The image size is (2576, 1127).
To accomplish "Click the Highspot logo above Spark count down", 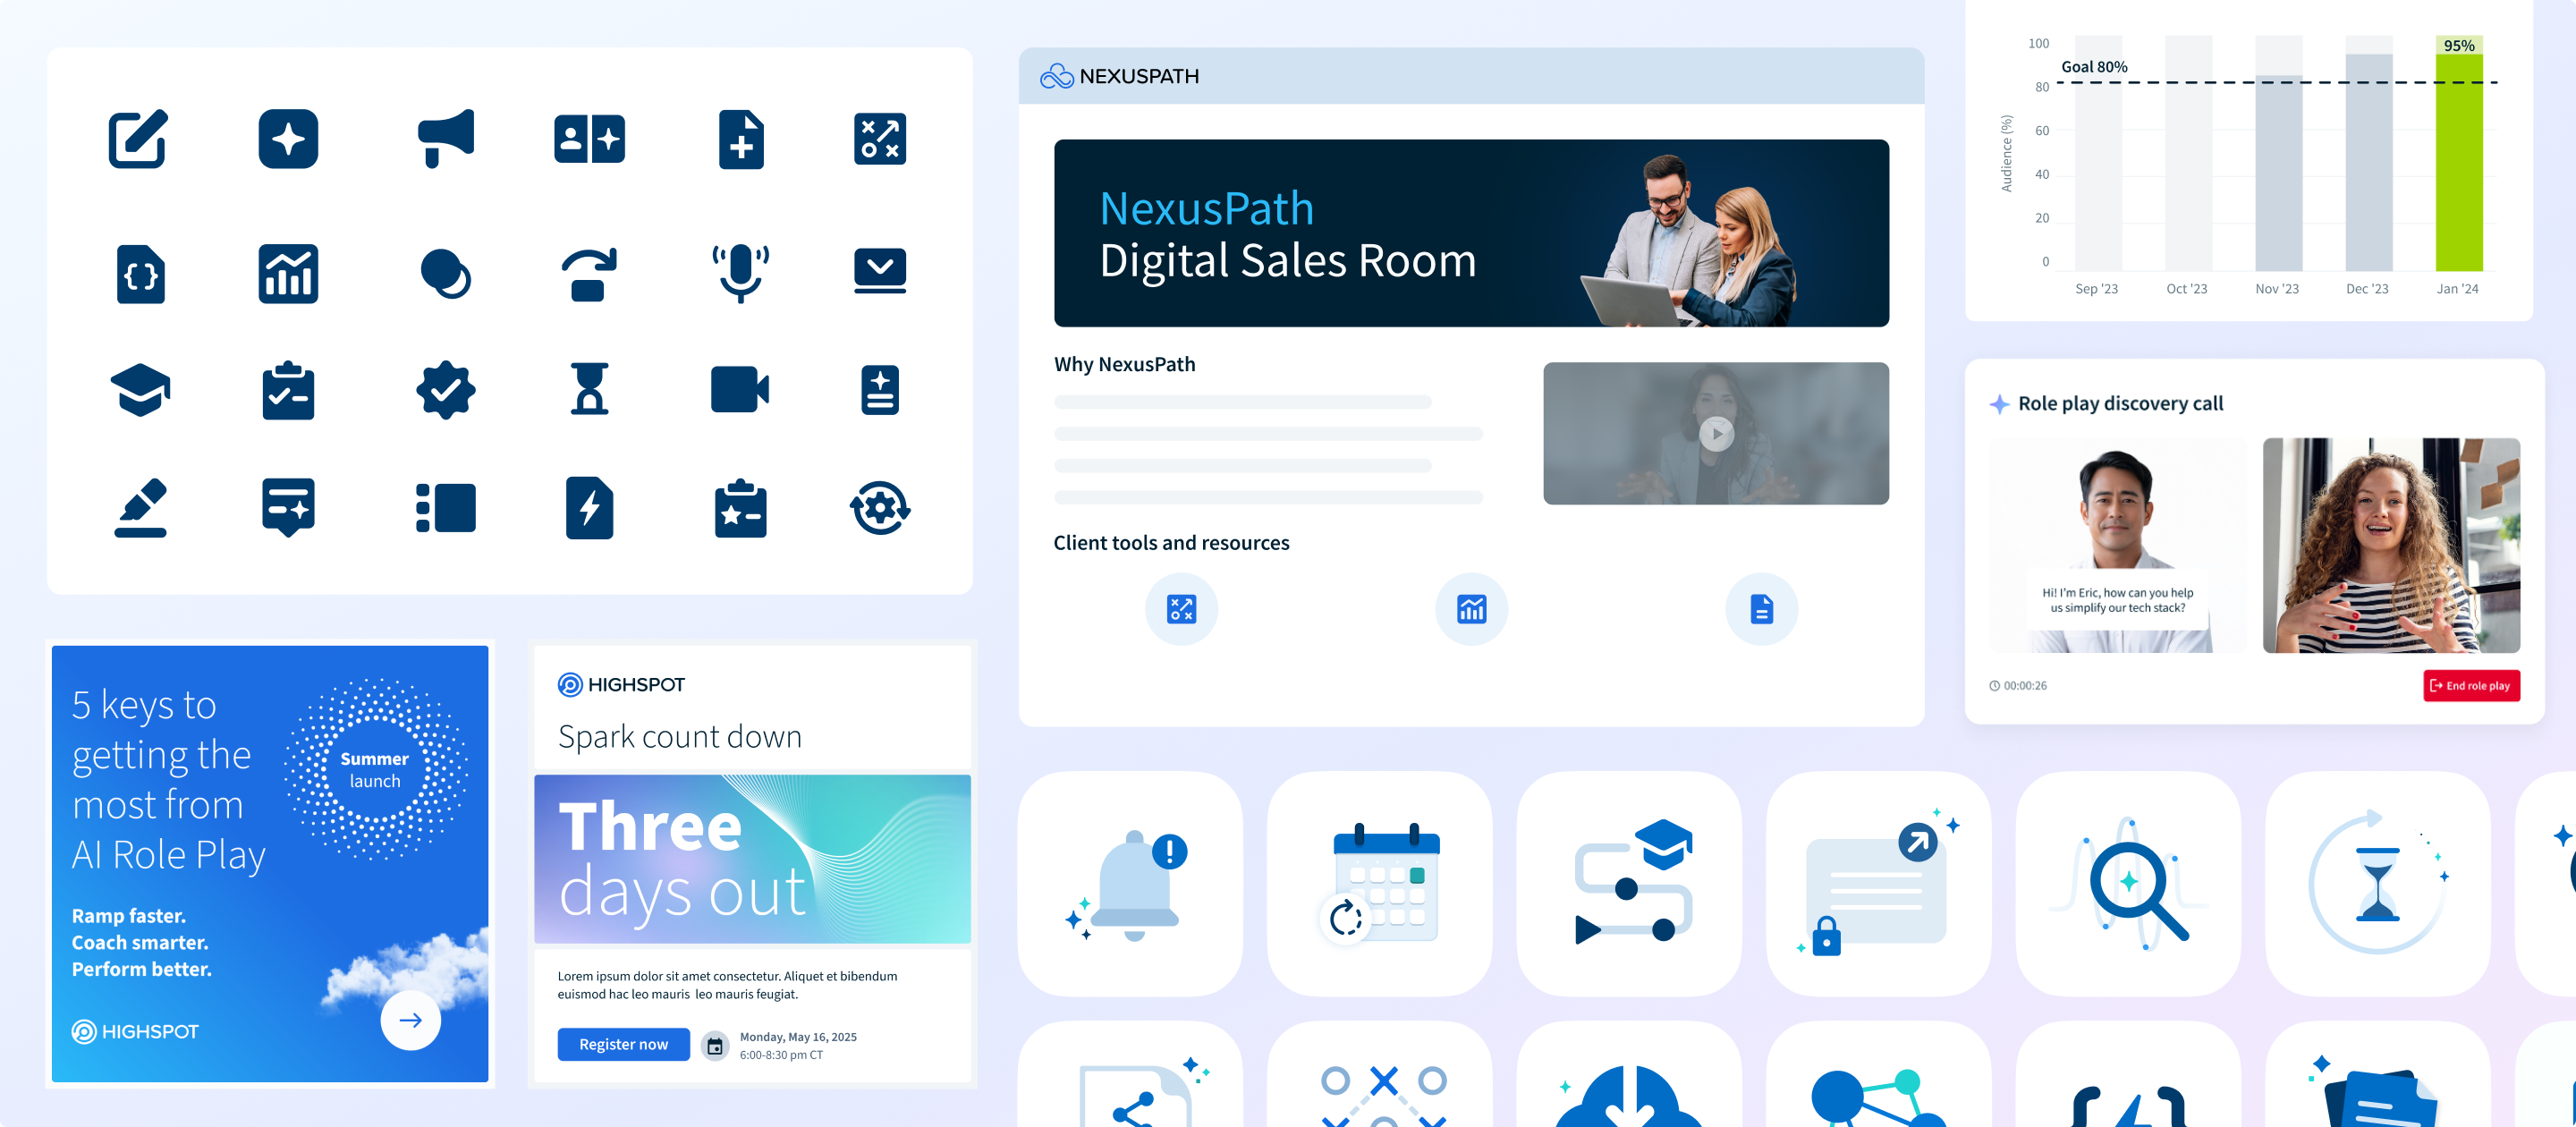I will (621, 685).
